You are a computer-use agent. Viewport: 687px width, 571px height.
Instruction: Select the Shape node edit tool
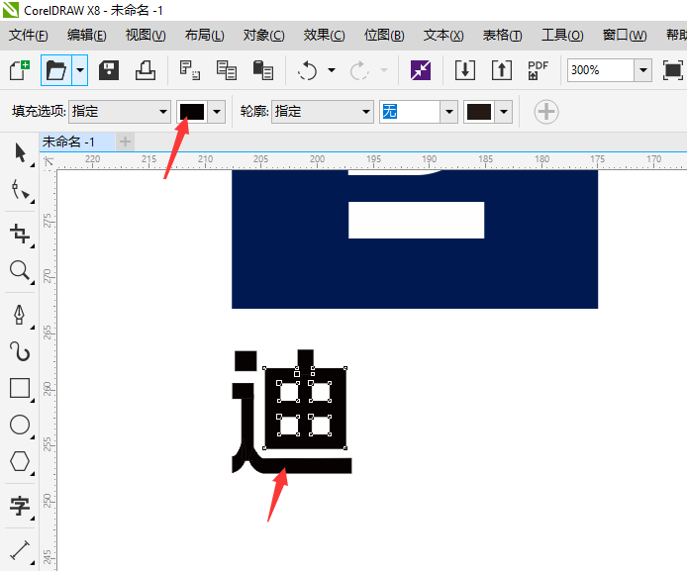coord(20,190)
